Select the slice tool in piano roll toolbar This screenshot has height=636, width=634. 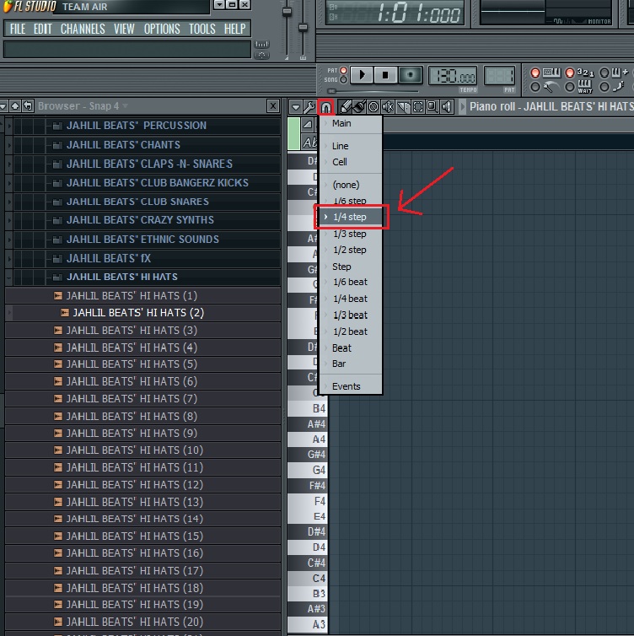(403, 106)
